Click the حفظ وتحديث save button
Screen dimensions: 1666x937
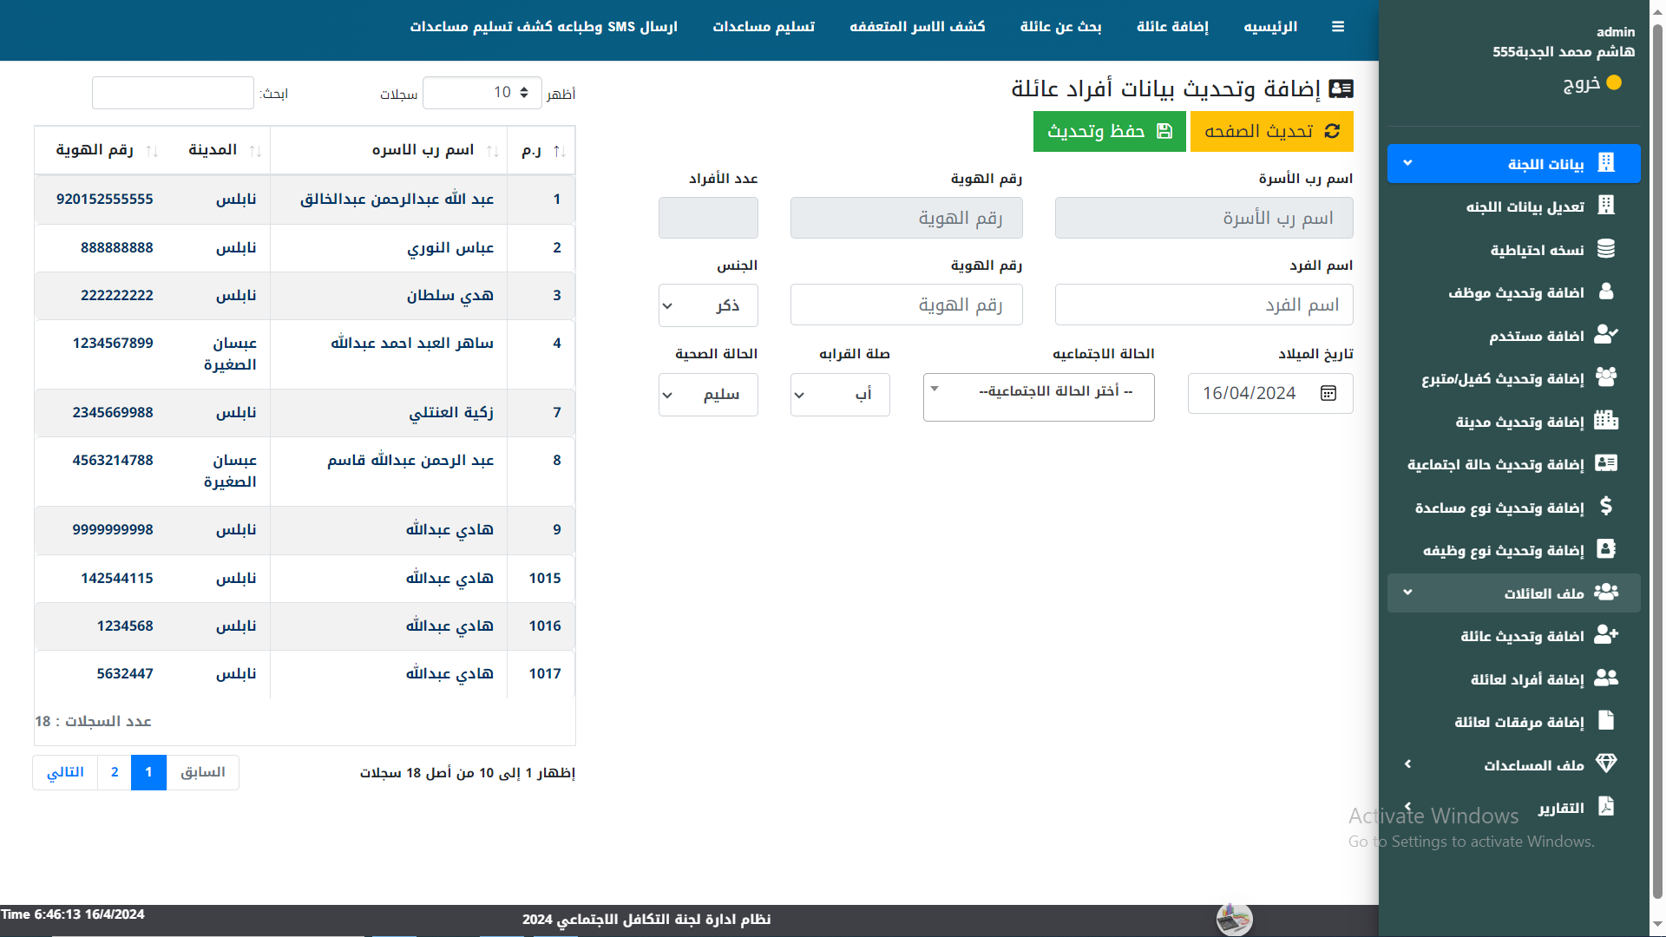click(x=1109, y=131)
